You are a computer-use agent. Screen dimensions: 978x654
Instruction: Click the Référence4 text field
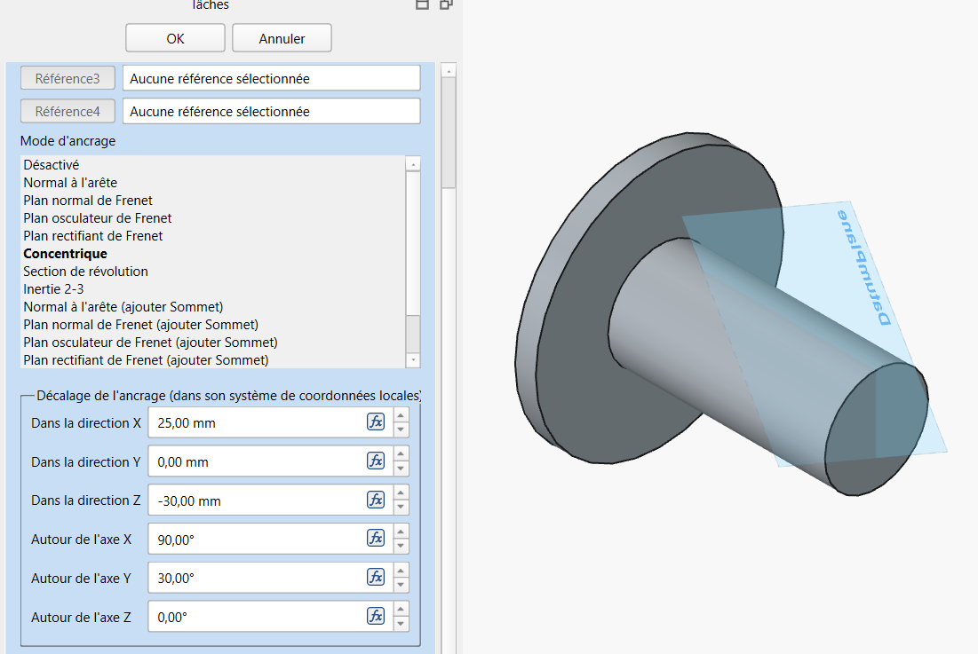(x=271, y=112)
